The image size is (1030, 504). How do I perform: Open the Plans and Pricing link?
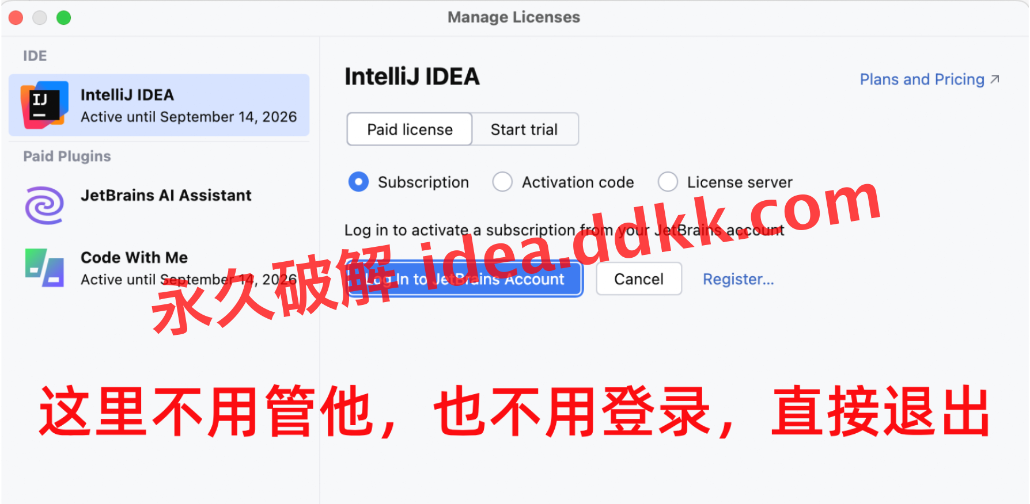point(922,79)
